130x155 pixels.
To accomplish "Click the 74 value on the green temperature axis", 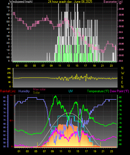I will pyautogui.click(x=120, y=114).
